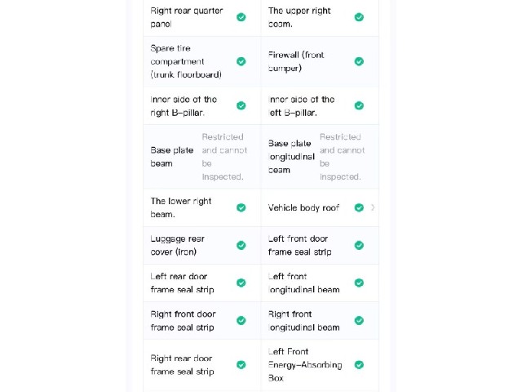Click the check icon for Inner side of left B-pillar
The width and height of the screenshot is (522, 392).
click(x=359, y=105)
